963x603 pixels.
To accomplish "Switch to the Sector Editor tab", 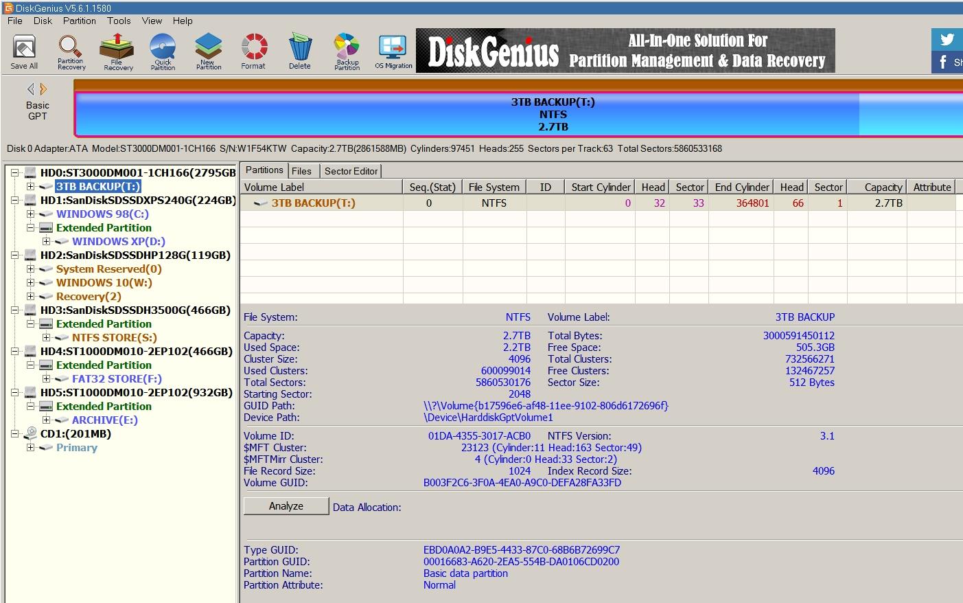I will 351,171.
